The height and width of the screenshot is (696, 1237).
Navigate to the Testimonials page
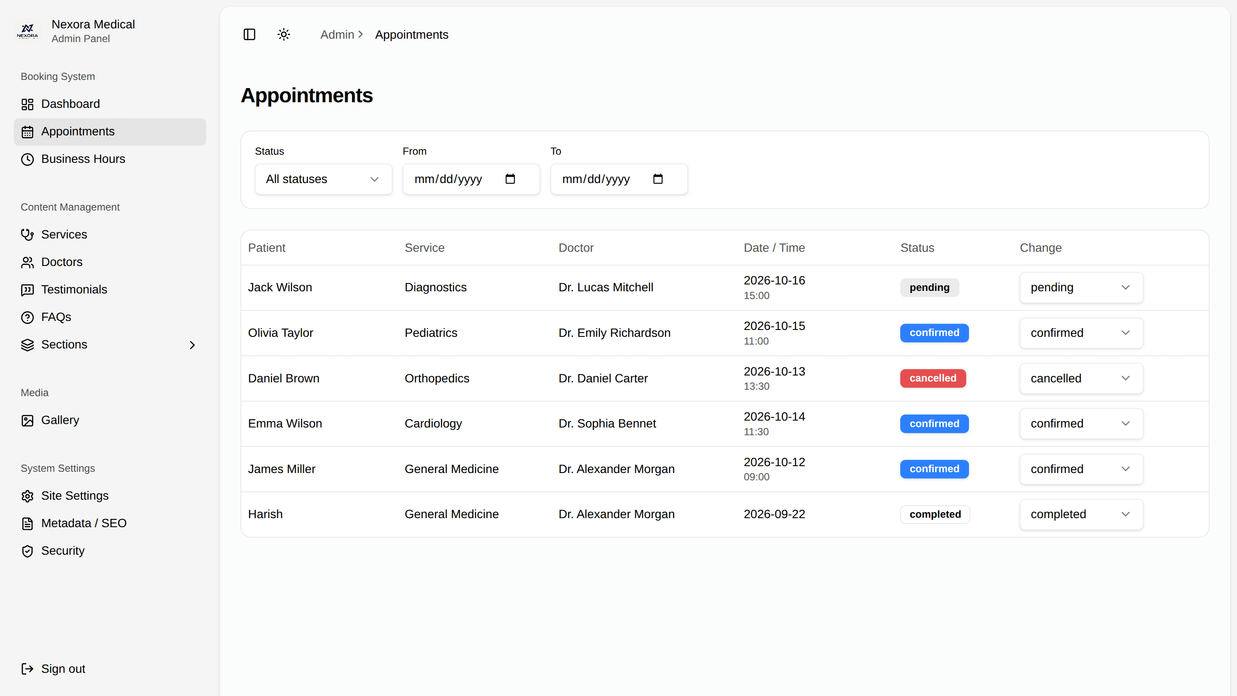tap(110, 290)
